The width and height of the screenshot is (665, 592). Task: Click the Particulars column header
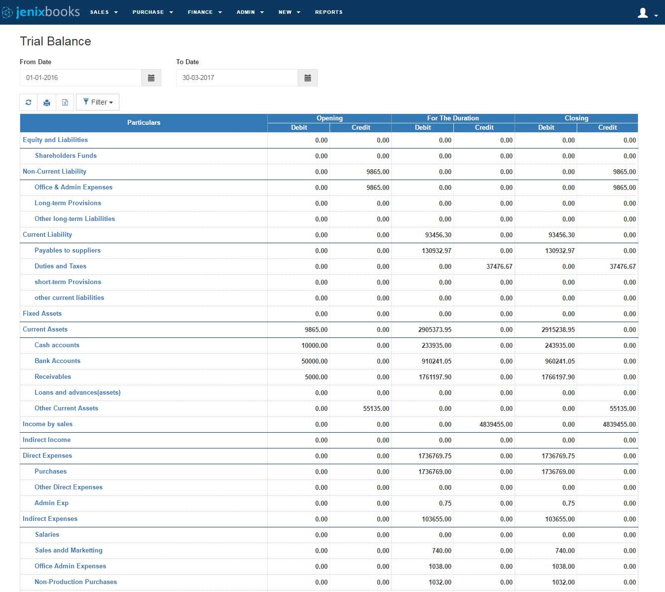(144, 123)
